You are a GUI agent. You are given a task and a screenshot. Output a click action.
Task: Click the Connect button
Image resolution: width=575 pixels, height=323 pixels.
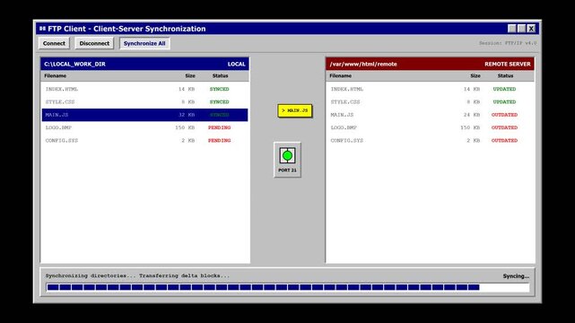54,43
